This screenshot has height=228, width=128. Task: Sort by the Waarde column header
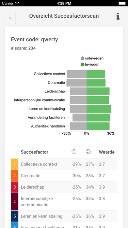pos(107,152)
